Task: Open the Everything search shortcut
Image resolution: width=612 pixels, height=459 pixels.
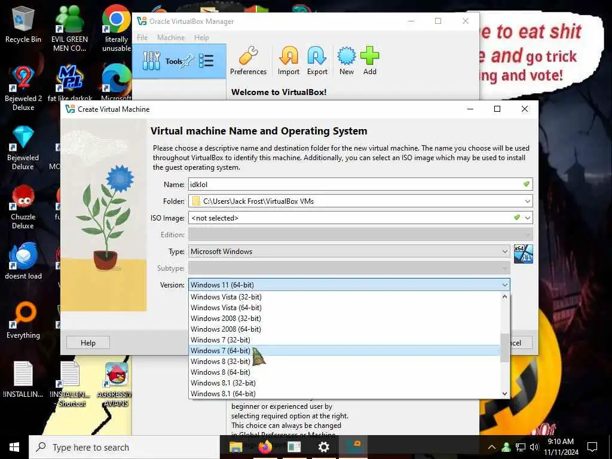Action: [23, 320]
